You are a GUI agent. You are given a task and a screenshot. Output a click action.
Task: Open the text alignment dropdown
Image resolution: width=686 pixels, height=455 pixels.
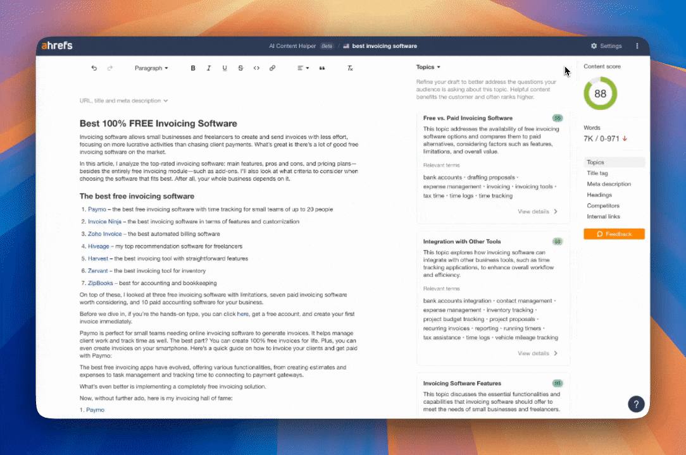302,68
